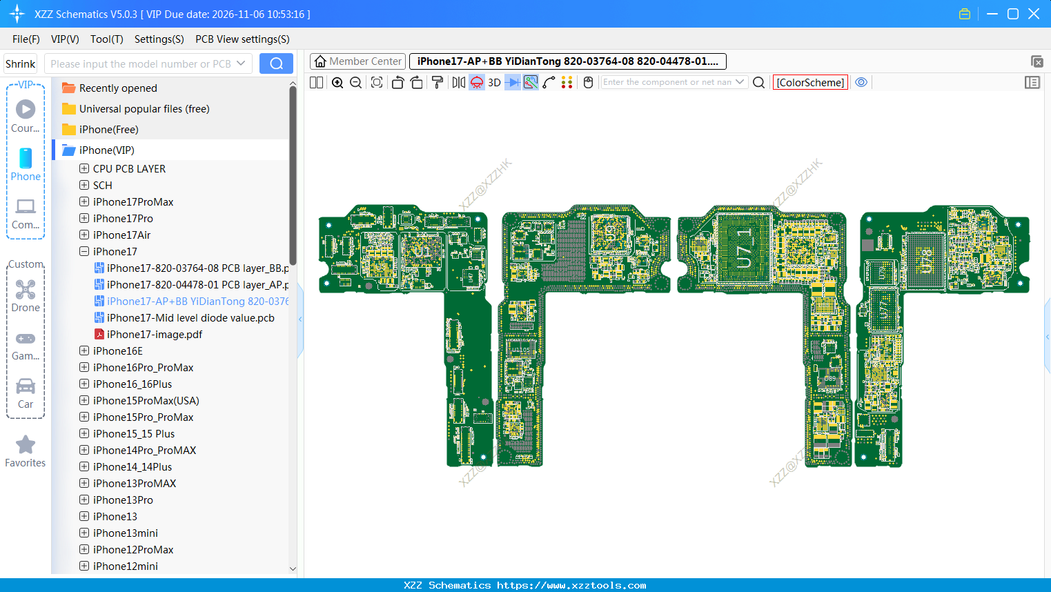Collapse the iPhone17 tree folder
The height and width of the screenshot is (592, 1051).
(84, 252)
